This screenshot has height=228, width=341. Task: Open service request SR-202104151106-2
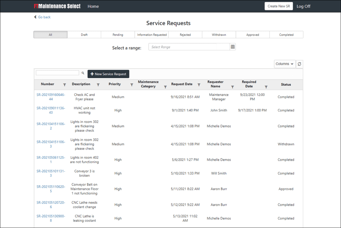coord(51,126)
